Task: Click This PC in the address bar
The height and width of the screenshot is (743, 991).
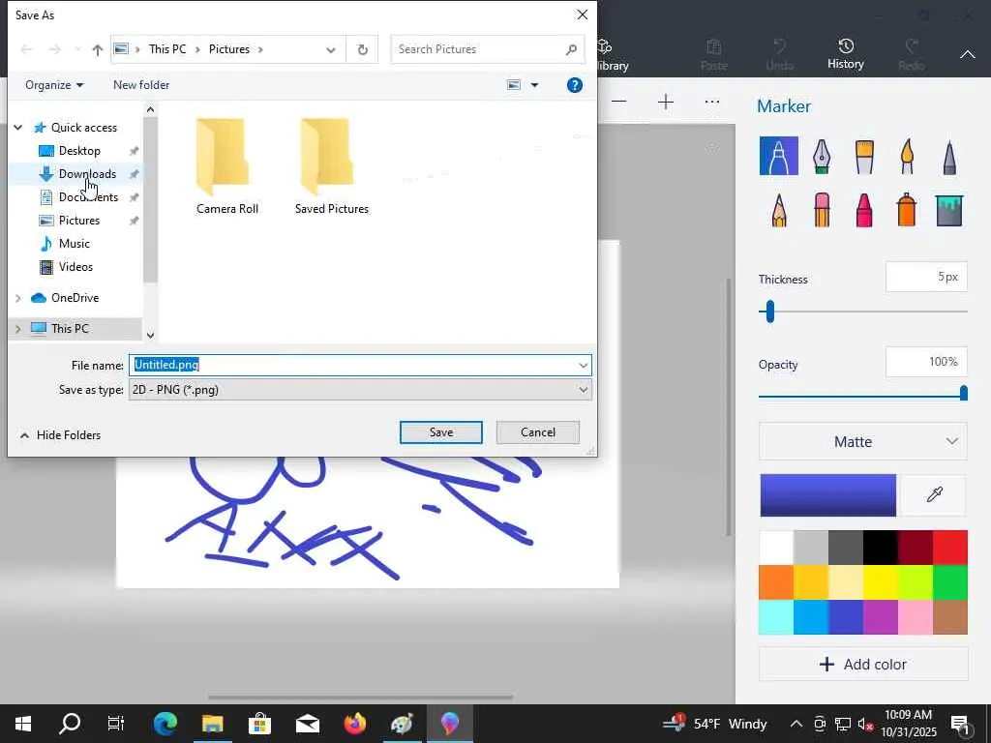Action: click(167, 49)
